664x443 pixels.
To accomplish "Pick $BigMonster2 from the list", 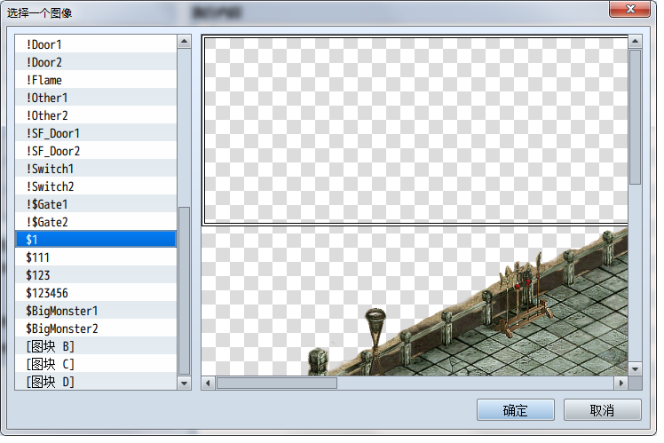I will coord(96,328).
